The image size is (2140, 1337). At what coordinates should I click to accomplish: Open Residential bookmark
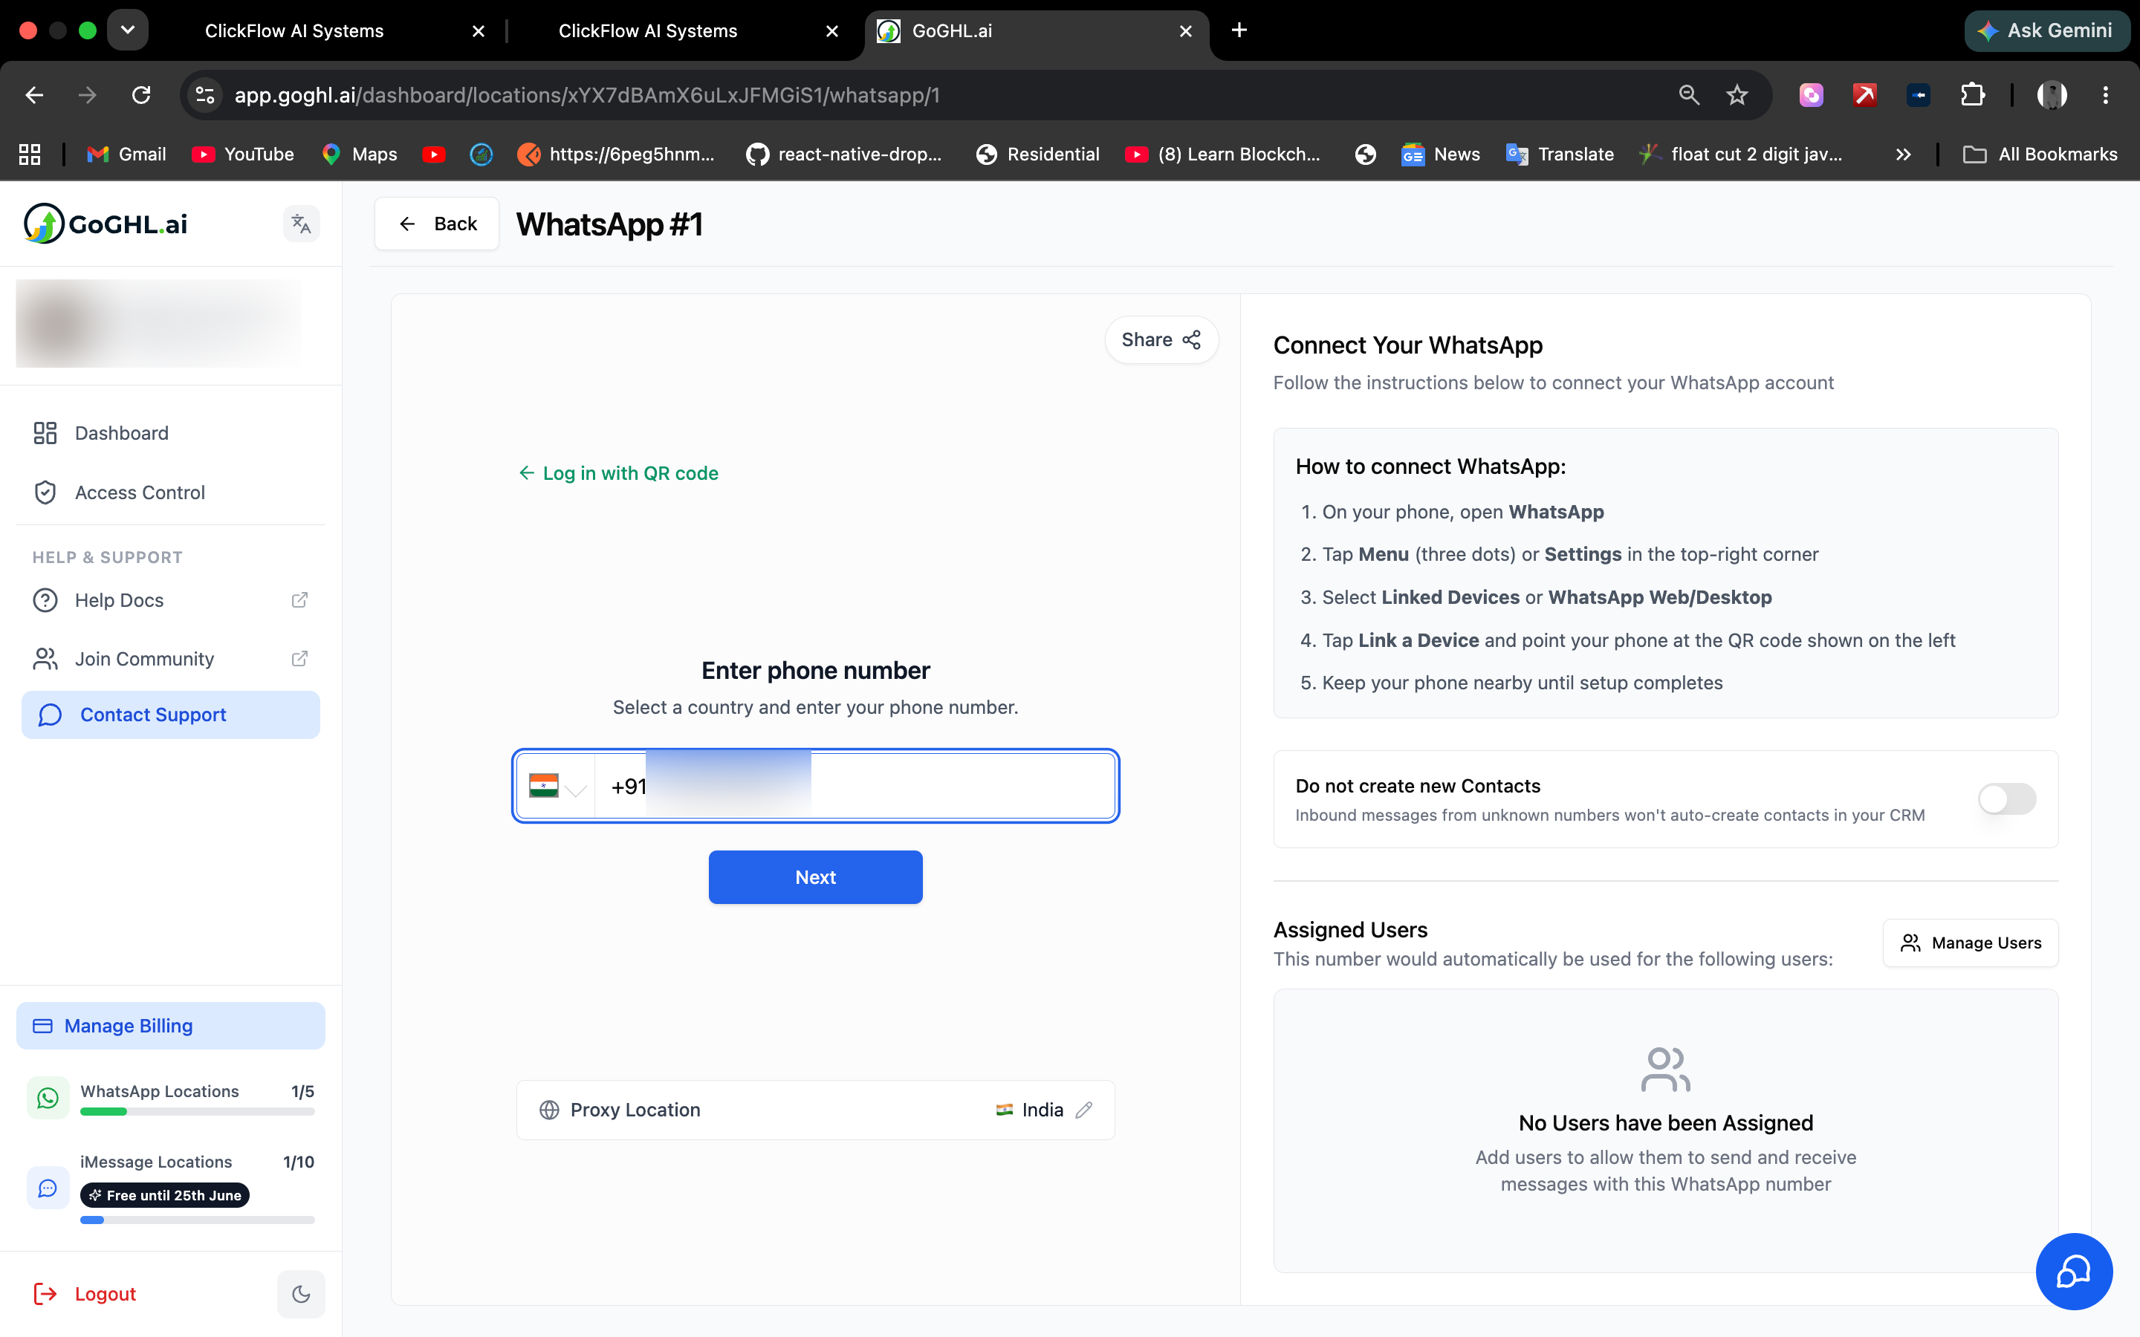[1038, 154]
